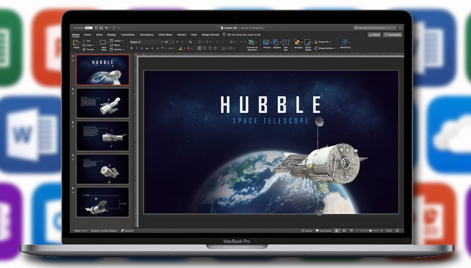This screenshot has width=471, height=268.
Task: Switch to normal view in status bar
Action: 337,231
